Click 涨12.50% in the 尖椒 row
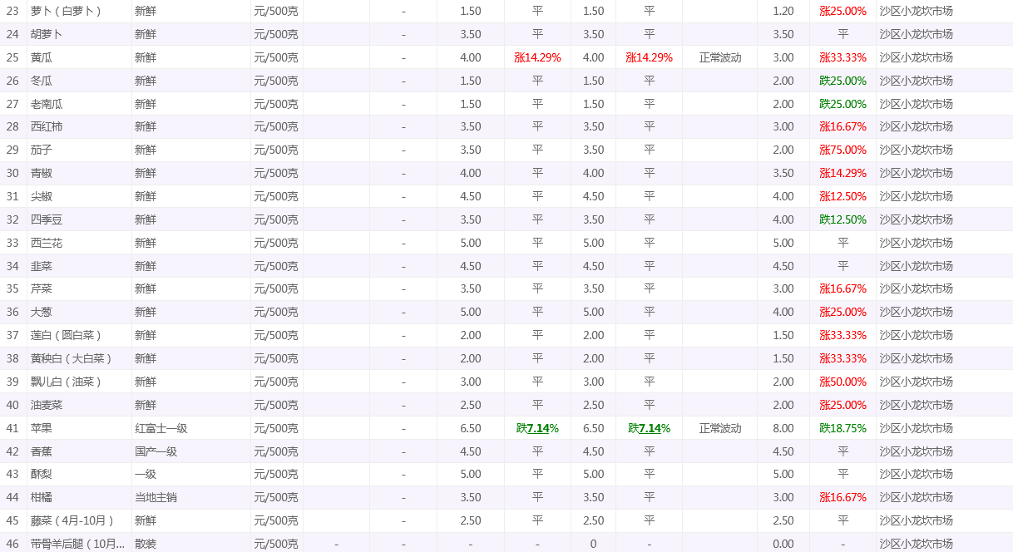Image resolution: width=1013 pixels, height=552 pixels. coord(843,196)
